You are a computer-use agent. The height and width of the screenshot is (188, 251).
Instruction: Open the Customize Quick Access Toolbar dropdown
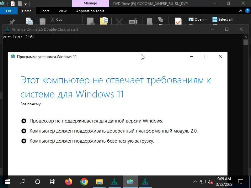[25, 4]
